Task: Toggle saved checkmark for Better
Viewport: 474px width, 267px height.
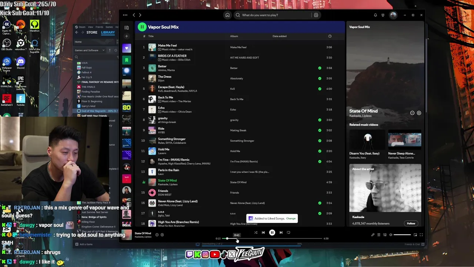Action: (320, 68)
